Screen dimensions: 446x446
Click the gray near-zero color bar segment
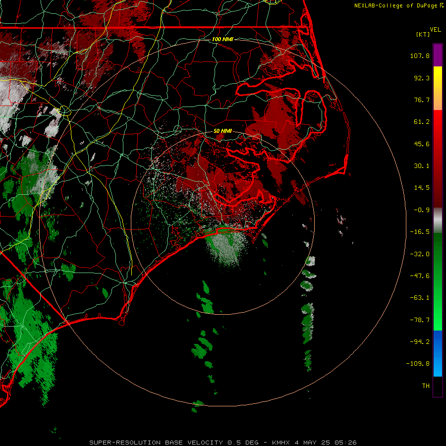438,221
